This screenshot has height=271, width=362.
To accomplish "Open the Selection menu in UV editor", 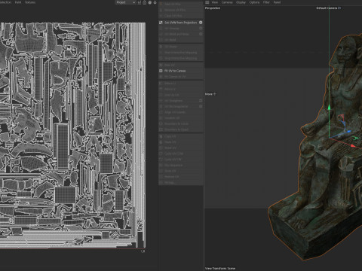I will coord(5,2).
